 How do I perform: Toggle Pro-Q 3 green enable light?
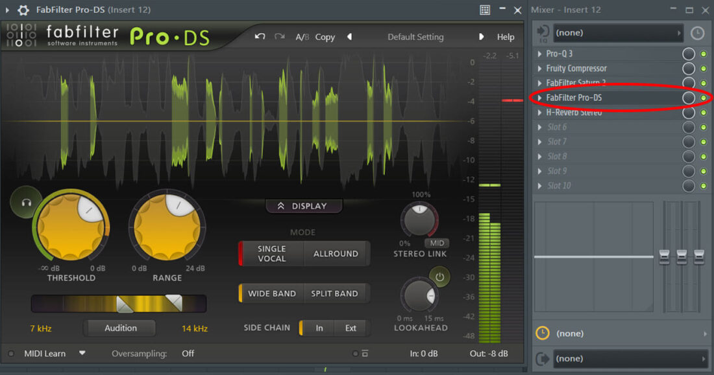tap(704, 54)
